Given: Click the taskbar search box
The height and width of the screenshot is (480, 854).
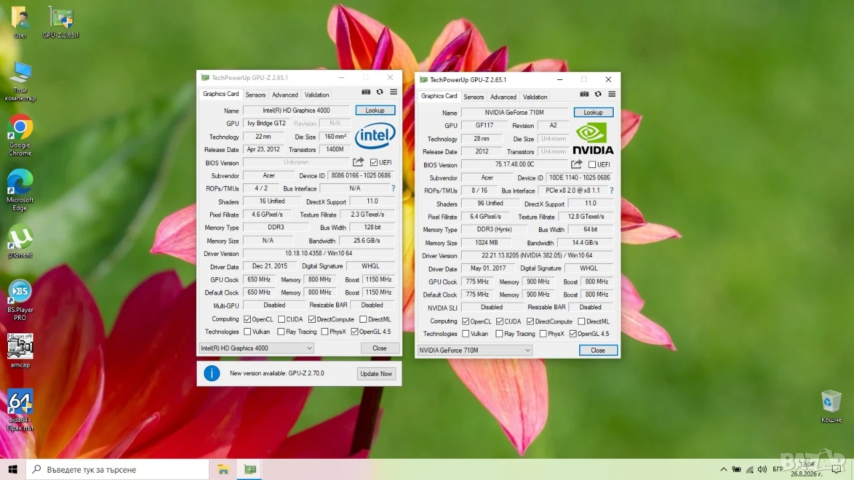Looking at the screenshot, I should pos(119,469).
